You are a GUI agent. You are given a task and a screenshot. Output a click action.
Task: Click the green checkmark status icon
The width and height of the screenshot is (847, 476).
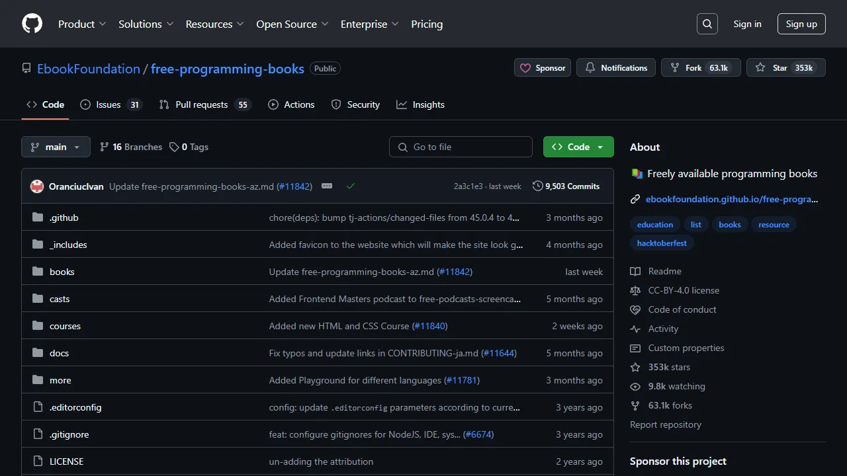point(351,186)
